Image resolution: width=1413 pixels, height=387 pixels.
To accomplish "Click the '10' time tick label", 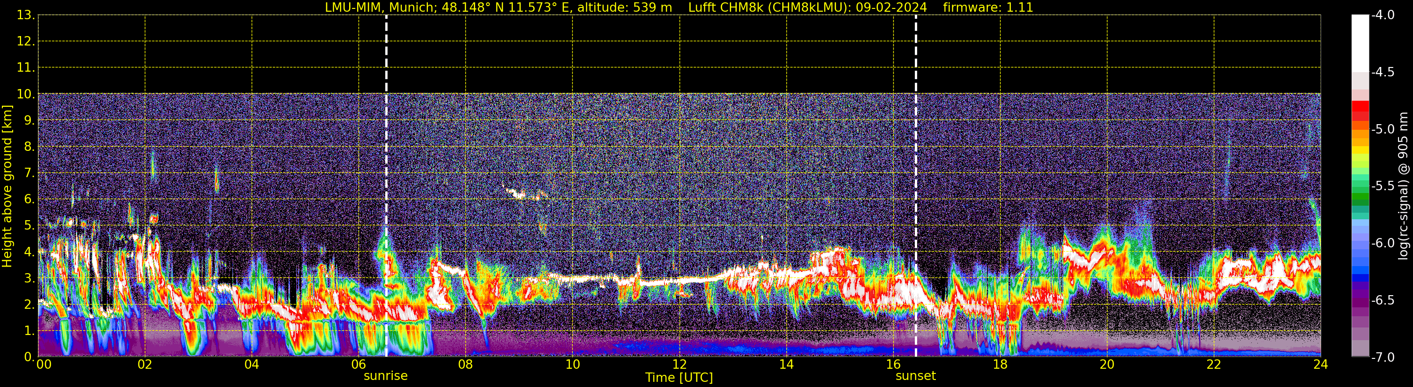I will coord(573,365).
